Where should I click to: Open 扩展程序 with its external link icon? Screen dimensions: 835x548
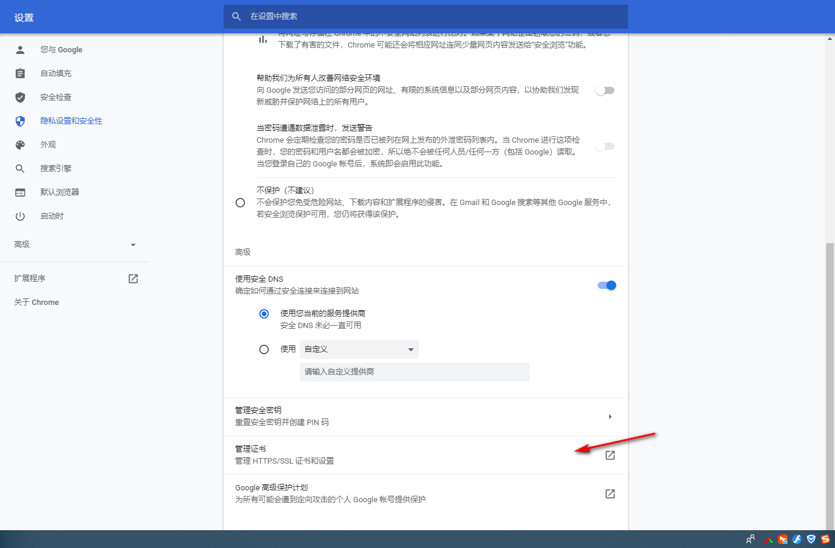point(133,278)
